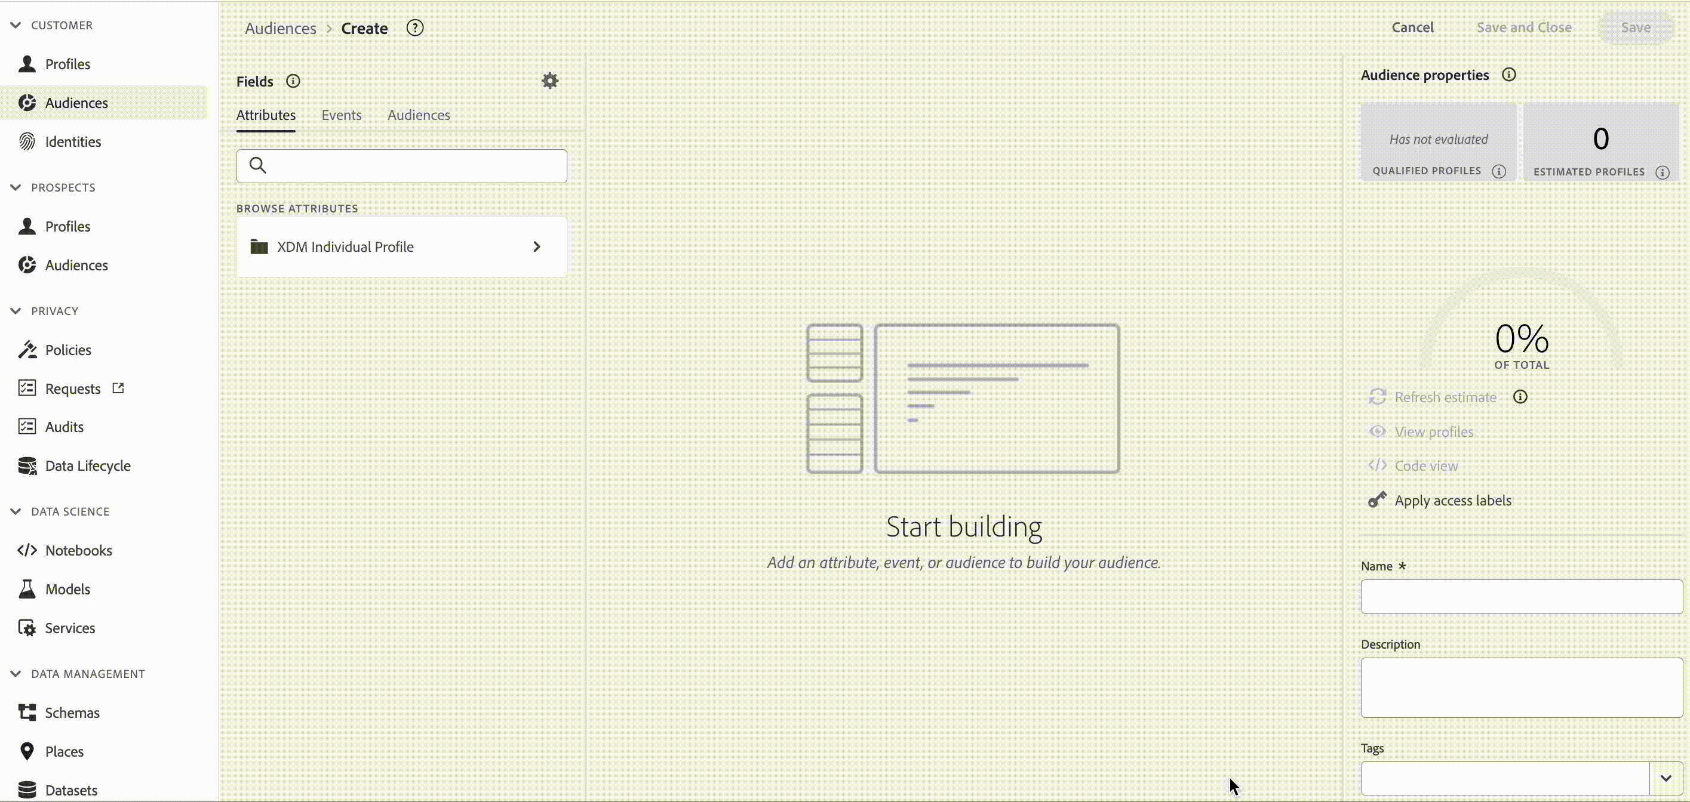
Task: Select the Attributes tab
Action: pos(266,115)
